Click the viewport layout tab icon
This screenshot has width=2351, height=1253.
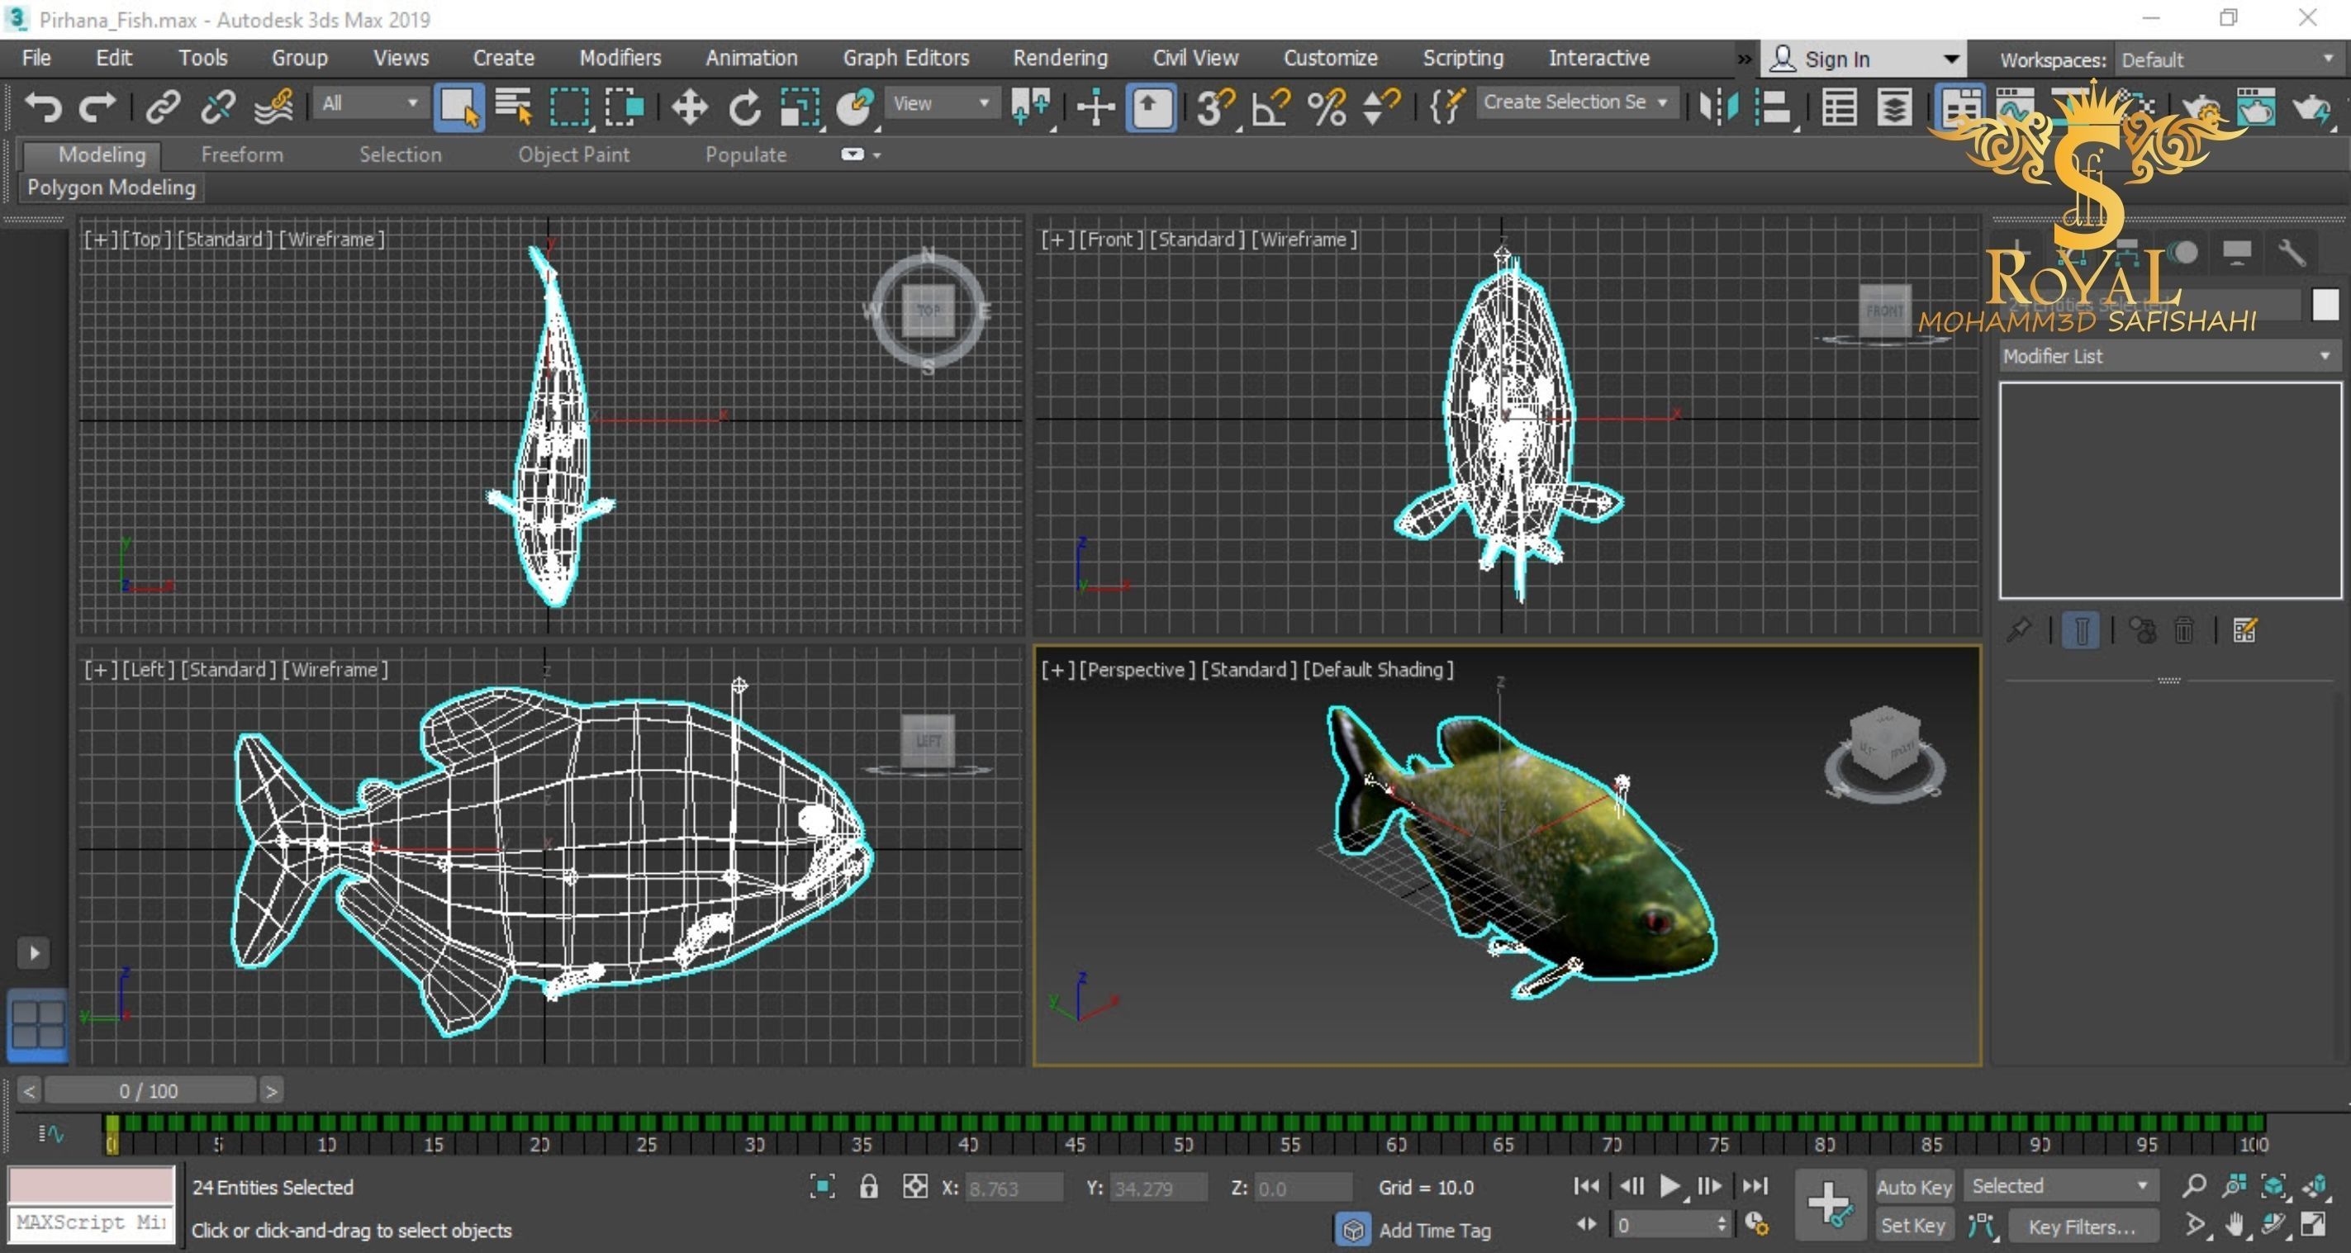pyautogui.click(x=37, y=1026)
